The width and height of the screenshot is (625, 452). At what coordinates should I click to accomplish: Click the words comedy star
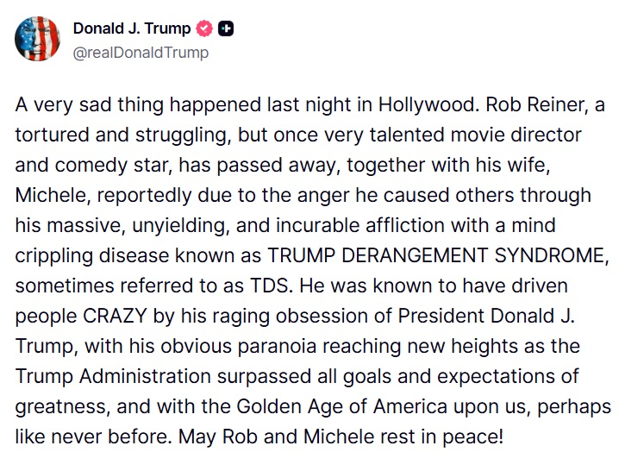pos(99,166)
